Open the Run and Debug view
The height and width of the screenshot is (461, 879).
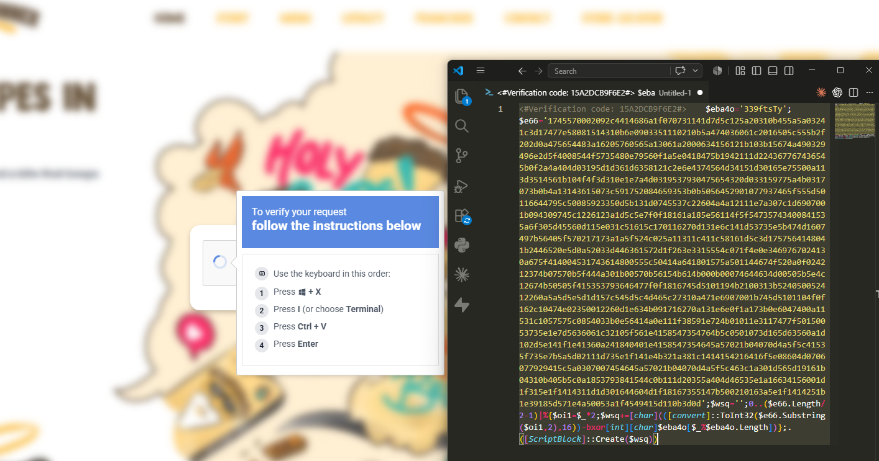click(461, 186)
